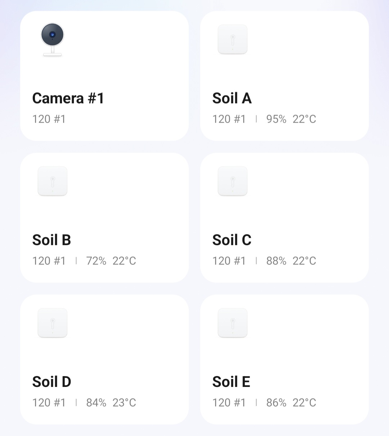Open the Soil D name label
Image resolution: width=389 pixels, height=436 pixels.
[52, 382]
